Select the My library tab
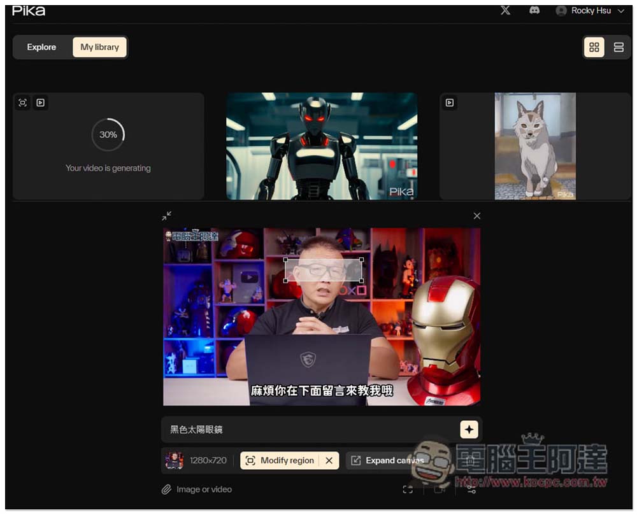Viewport: 637px width, 515px height. (x=99, y=47)
